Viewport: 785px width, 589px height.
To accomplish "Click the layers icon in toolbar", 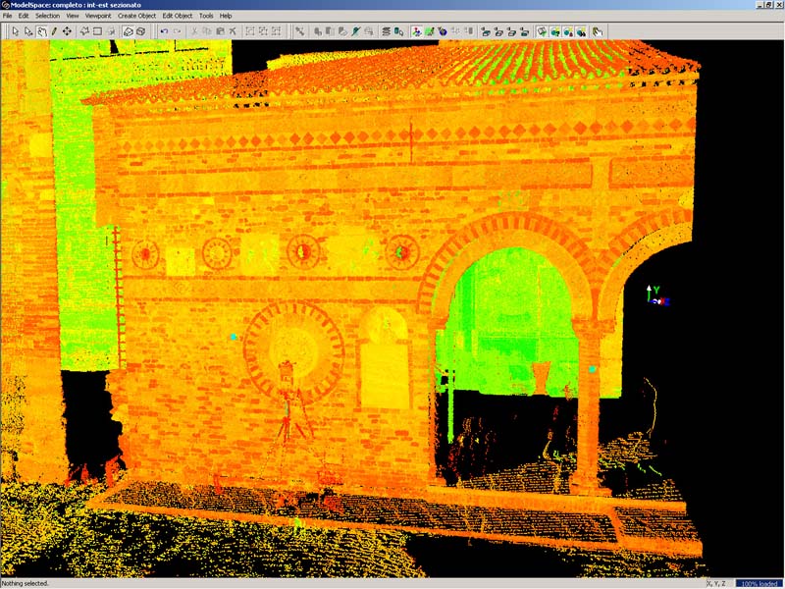I will (x=386, y=31).
